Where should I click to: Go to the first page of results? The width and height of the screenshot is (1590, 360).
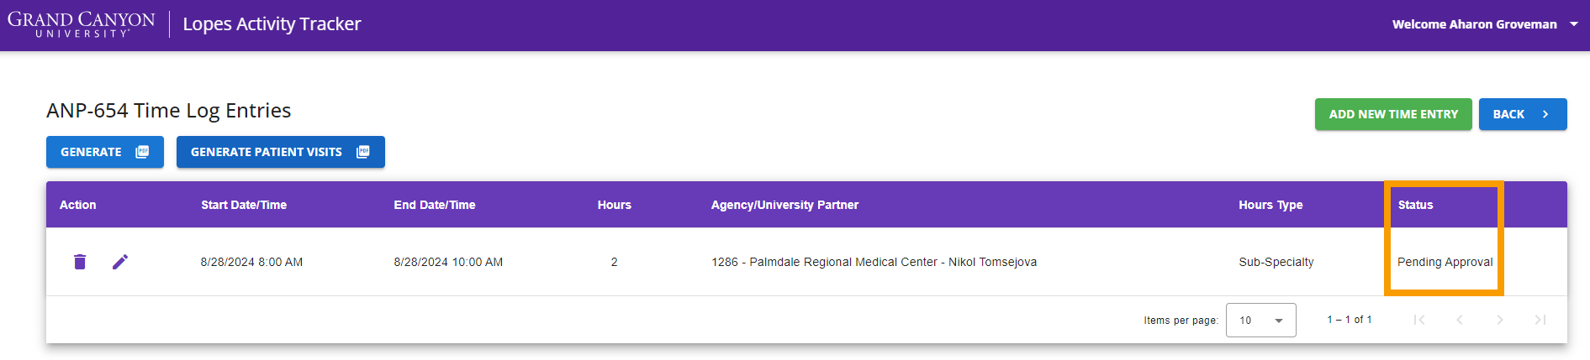coord(1419,320)
